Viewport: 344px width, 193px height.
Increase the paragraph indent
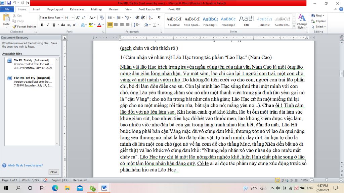click(x=143, y=17)
